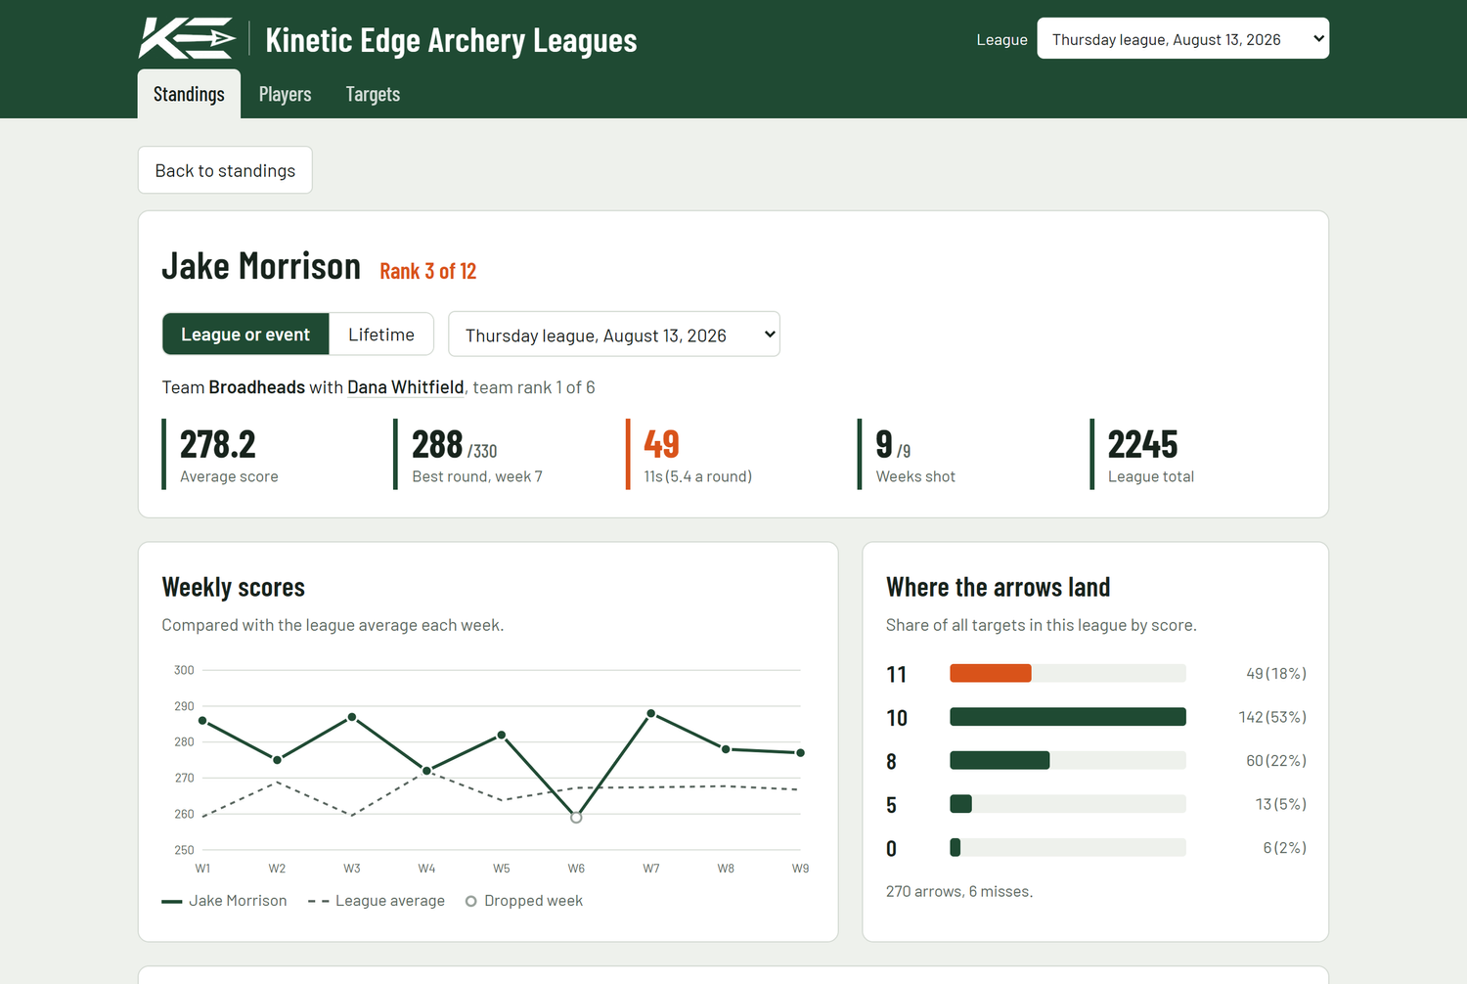Click the W9 final data point on the chart
The width and height of the screenshot is (1467, 984).
click(801, 752)
